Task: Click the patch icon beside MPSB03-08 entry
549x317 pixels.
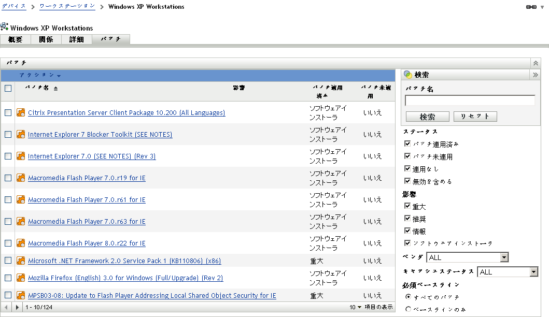Action: [20, 295]
